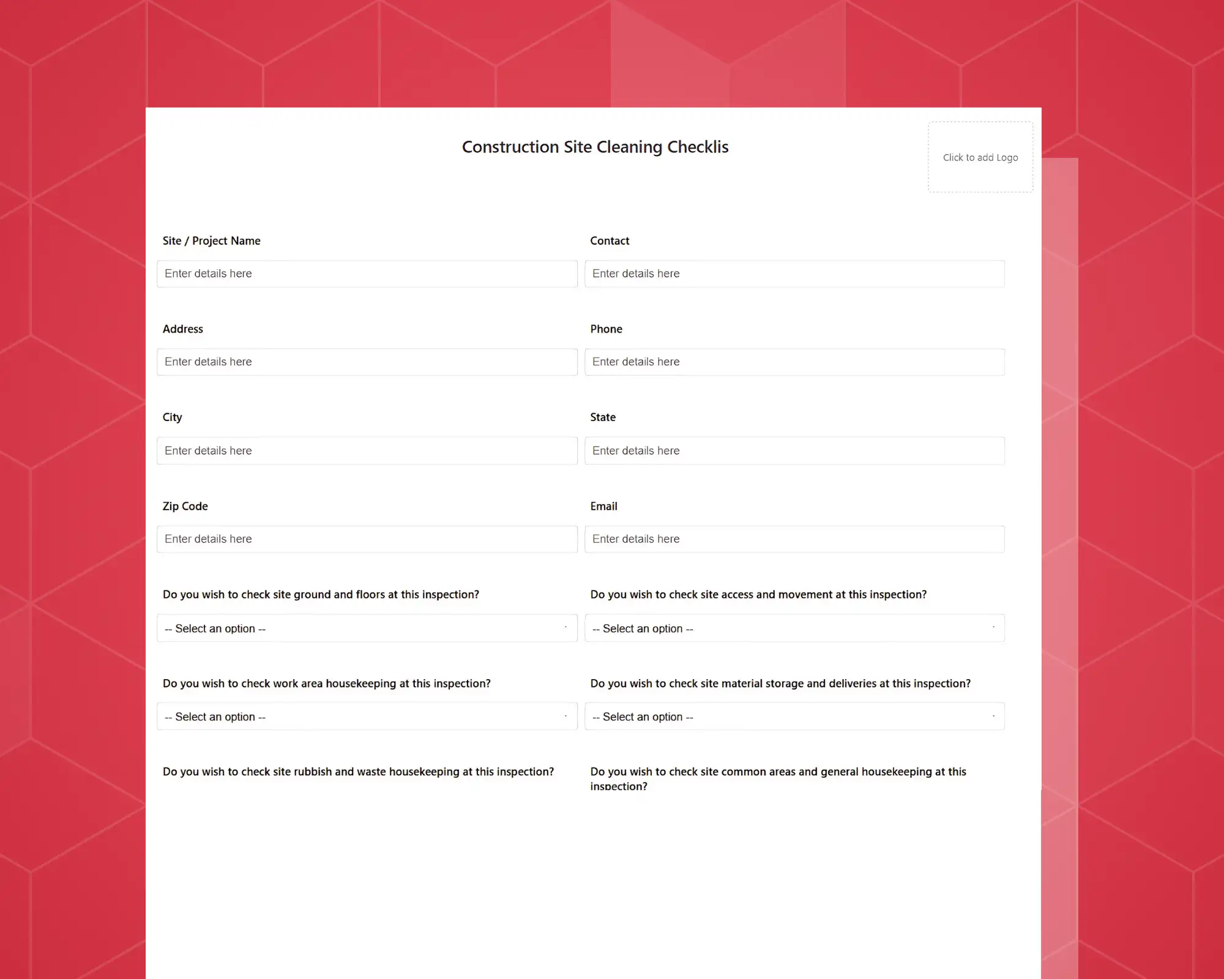This screenshot has width=1224, height=979.
Task: Click the Zip Code input field
Action: coord(366,538)
